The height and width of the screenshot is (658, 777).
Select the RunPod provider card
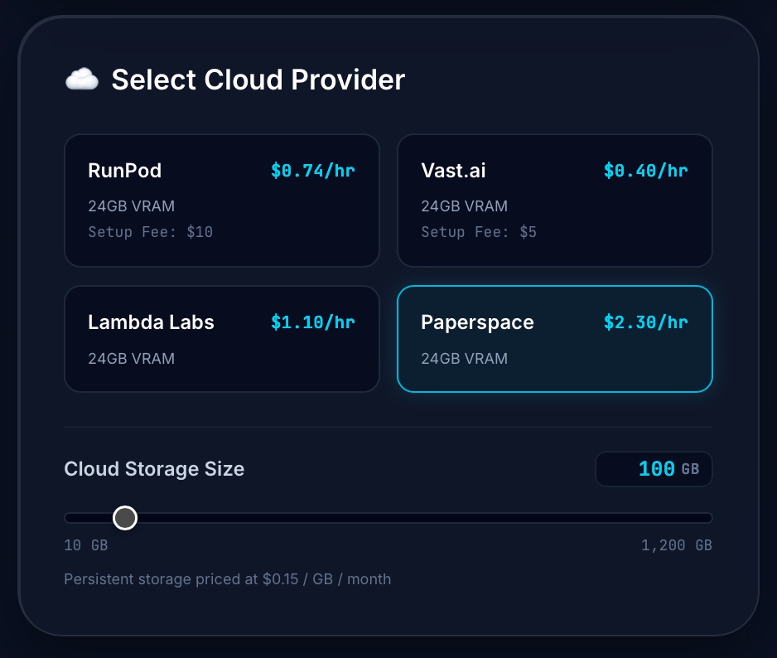coord(222,201)
